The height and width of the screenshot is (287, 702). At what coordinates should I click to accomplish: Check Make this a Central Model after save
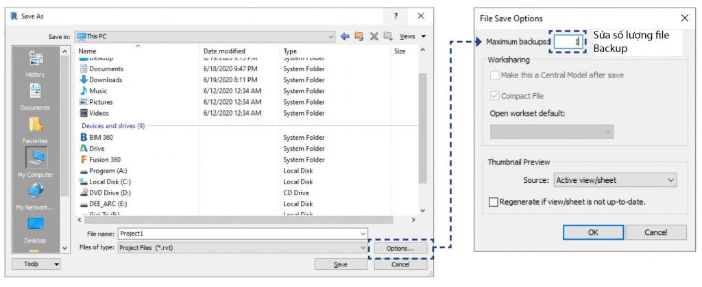[x=494, y=75]
